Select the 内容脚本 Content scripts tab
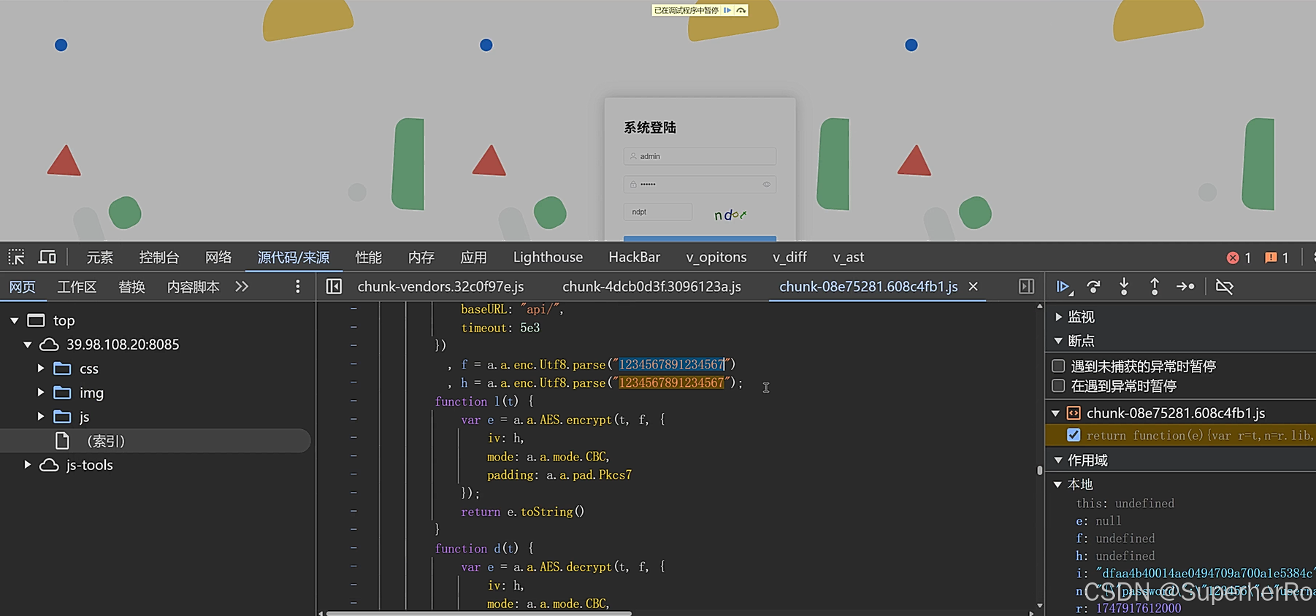1316x616 pixels. 193,287
